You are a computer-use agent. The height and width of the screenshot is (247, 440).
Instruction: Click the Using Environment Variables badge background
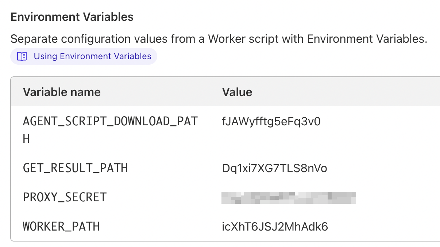84,56
